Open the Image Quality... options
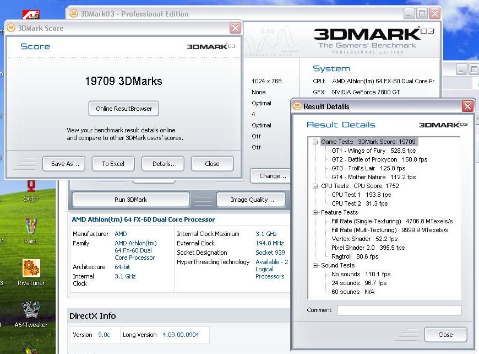This screenshot has width=479, height=354. pos(251,200)
